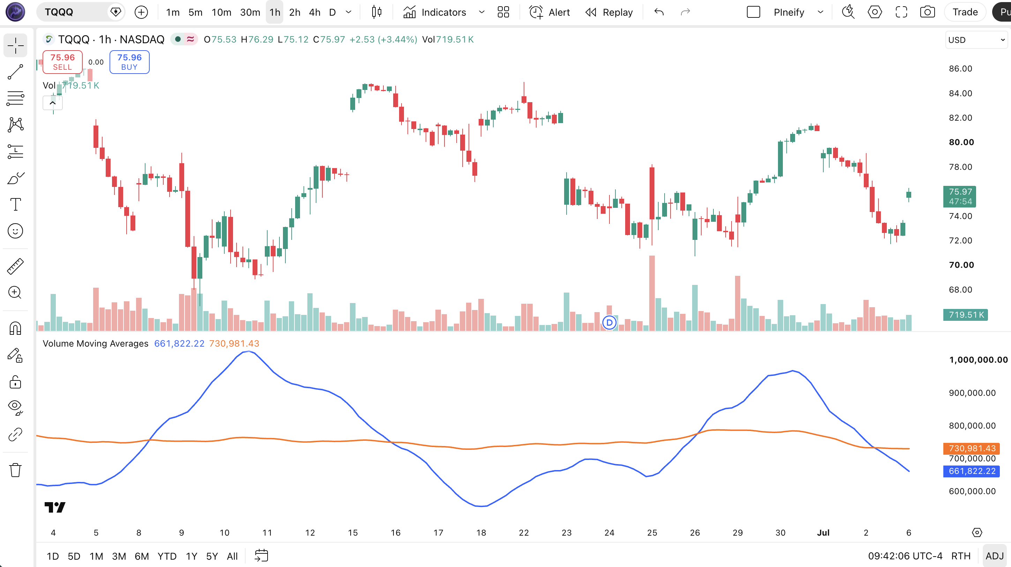1011x567 pixels.
Task: Open the Trade panel button
Action: coord(965,12)
